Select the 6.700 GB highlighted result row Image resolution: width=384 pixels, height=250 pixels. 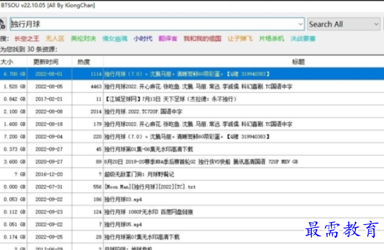(192, 74)
